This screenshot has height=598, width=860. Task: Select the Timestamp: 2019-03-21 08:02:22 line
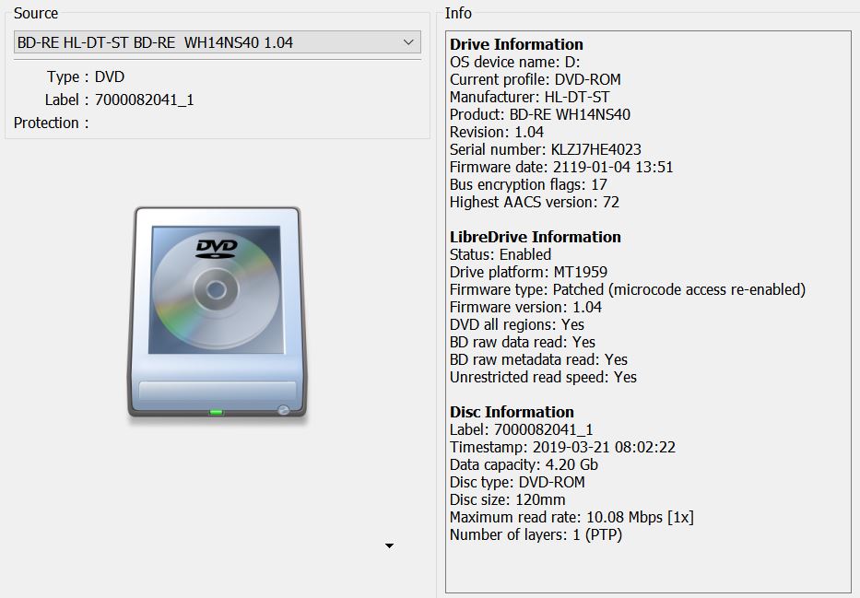coord(562,447)
